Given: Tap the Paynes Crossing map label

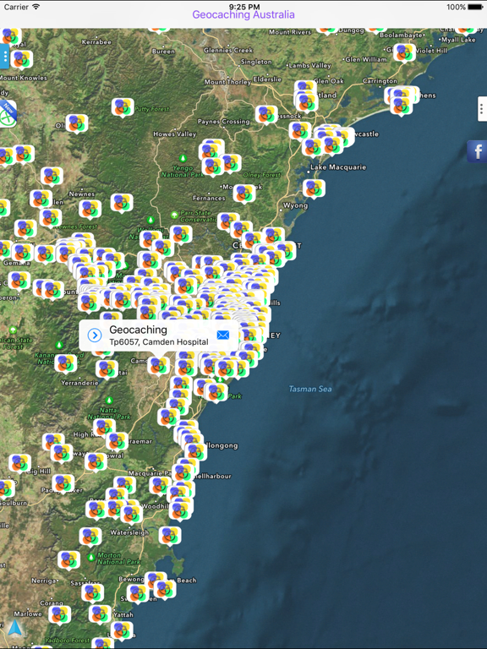Looking at the screenshot, I should click(x=223, y=122).
